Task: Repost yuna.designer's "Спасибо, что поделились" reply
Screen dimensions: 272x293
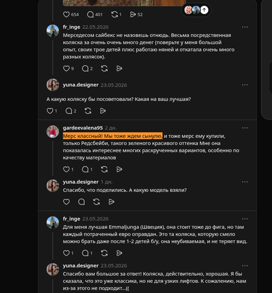Action: [97, 202]
